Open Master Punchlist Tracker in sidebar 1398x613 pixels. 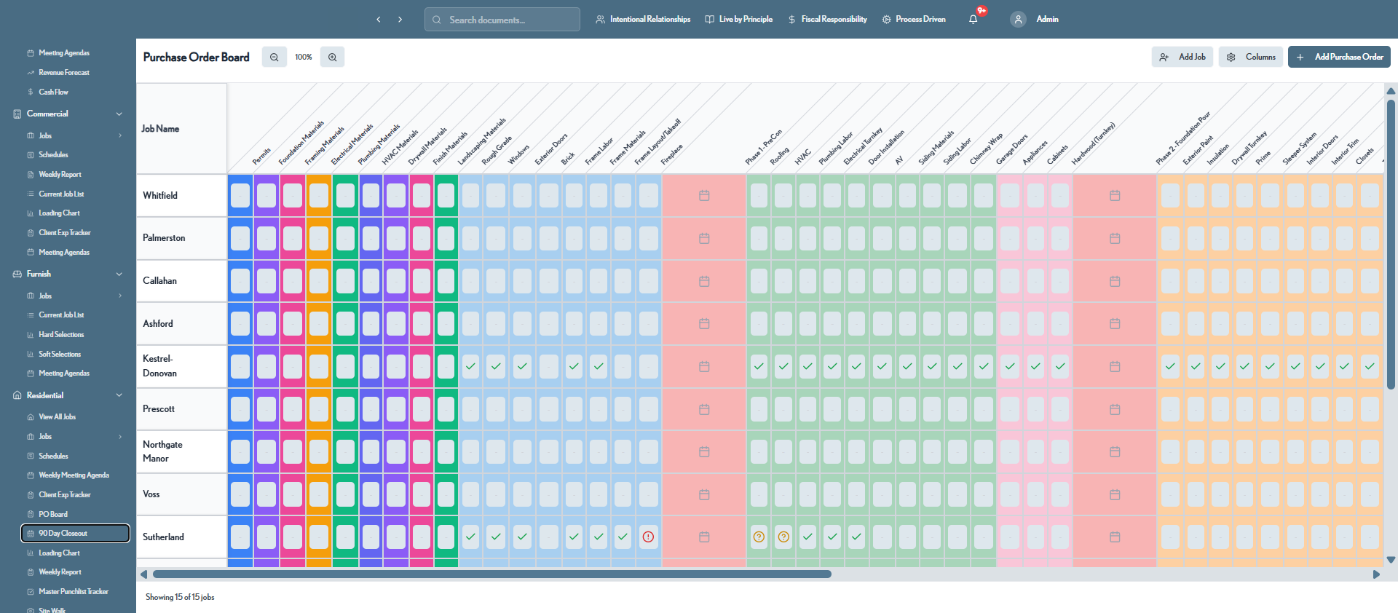pyautogui.click(x=75, y=592)
